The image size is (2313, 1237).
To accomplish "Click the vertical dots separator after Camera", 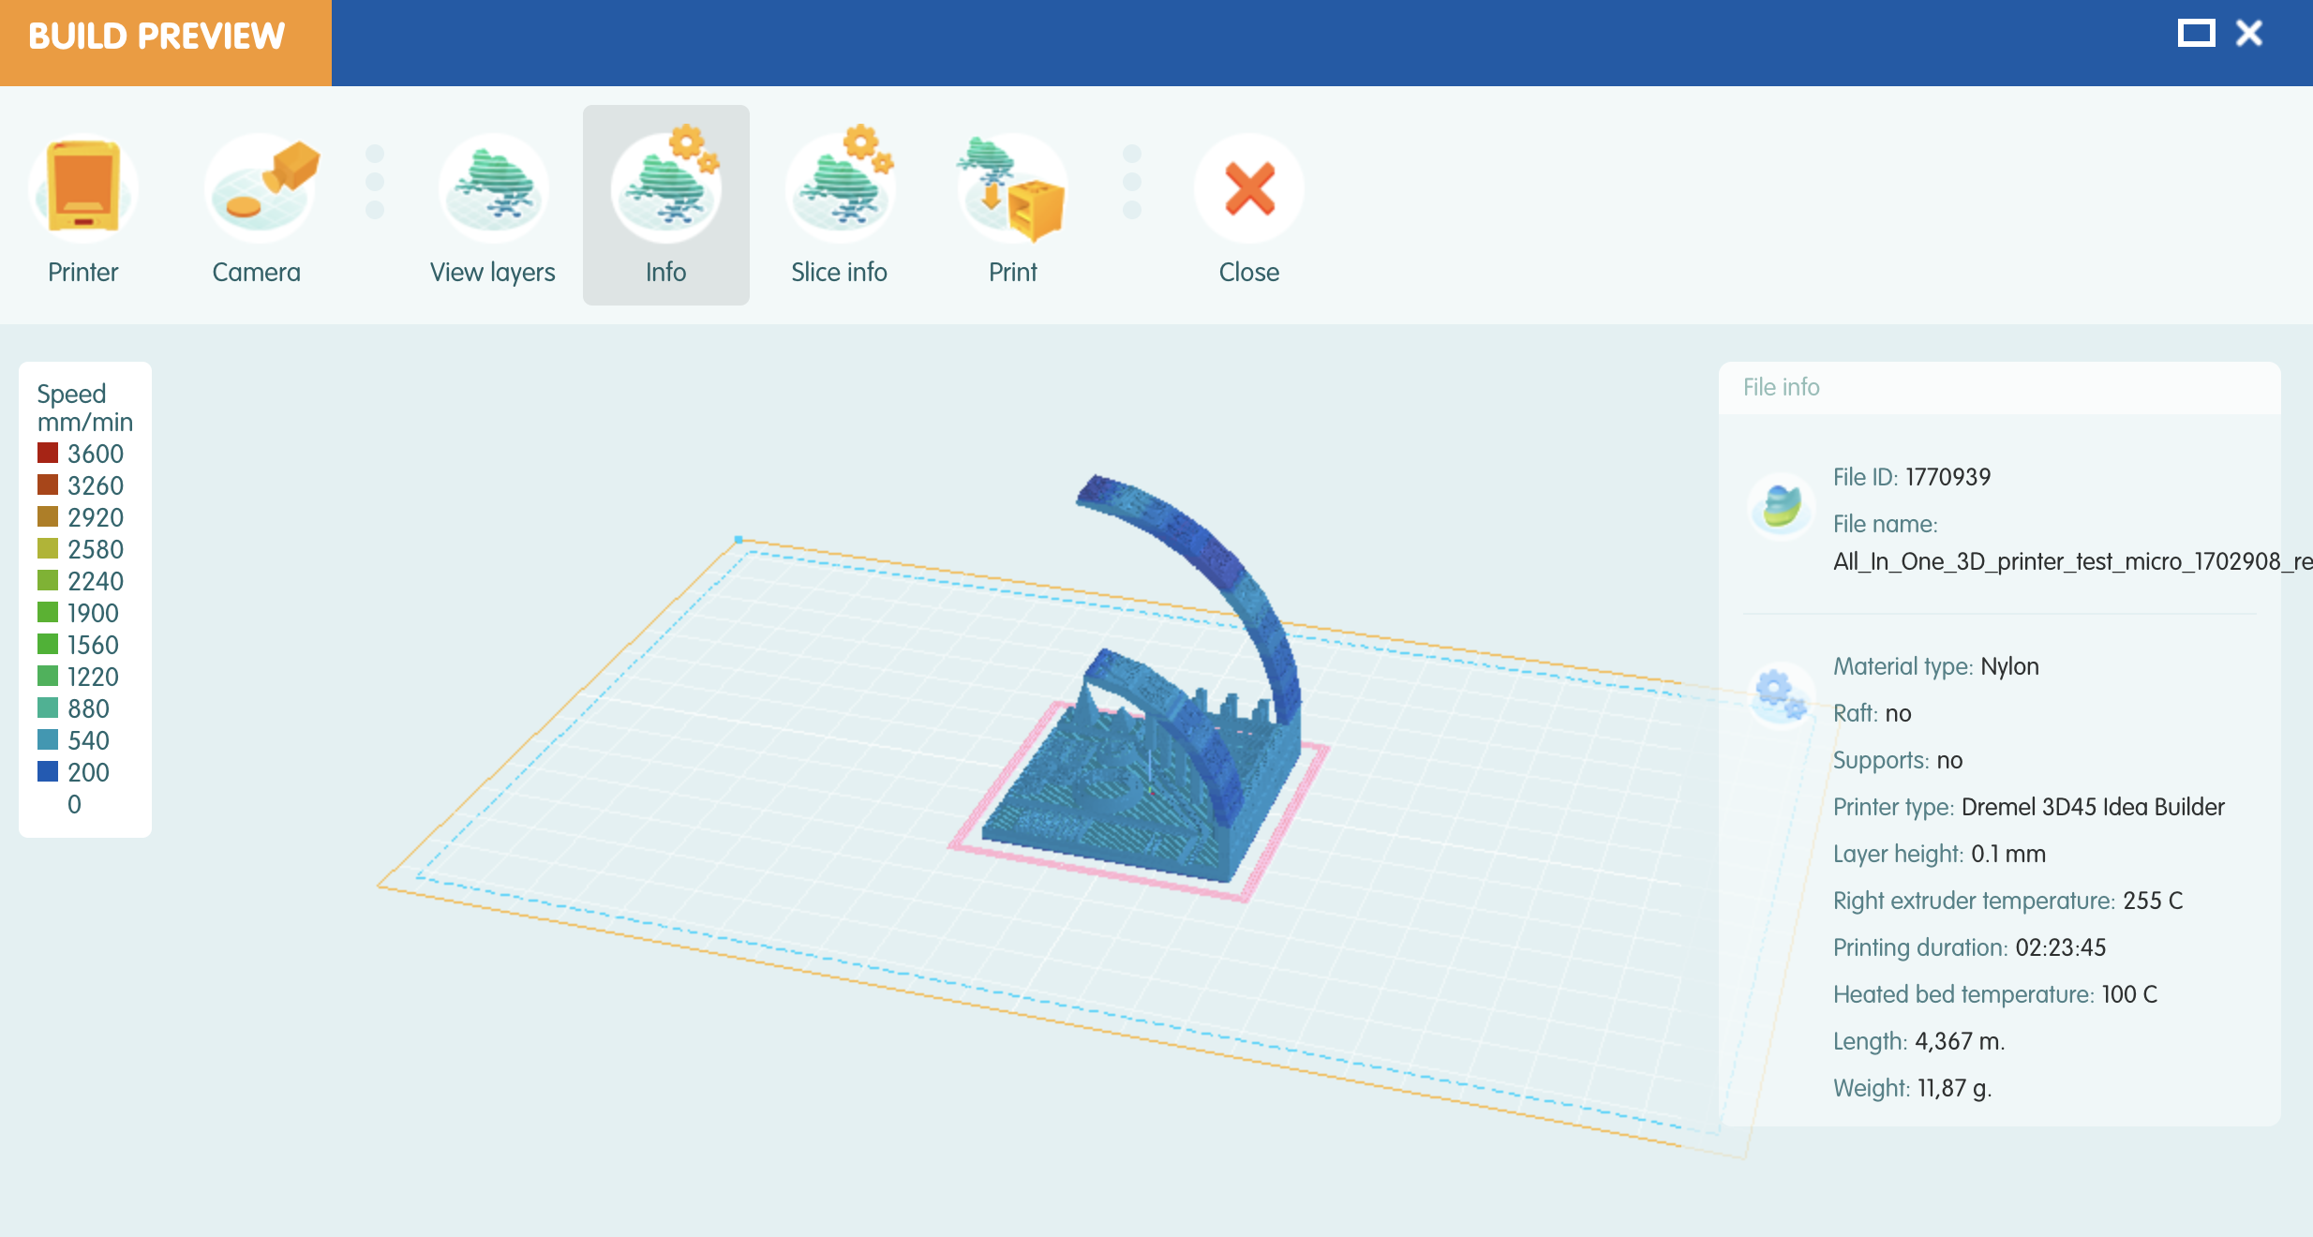I will [x=375, y=182].
